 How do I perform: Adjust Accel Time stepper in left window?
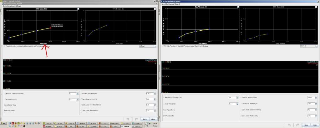coord(78,100)
